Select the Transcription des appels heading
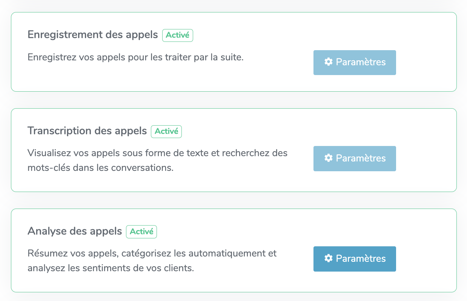 point(87,131)
